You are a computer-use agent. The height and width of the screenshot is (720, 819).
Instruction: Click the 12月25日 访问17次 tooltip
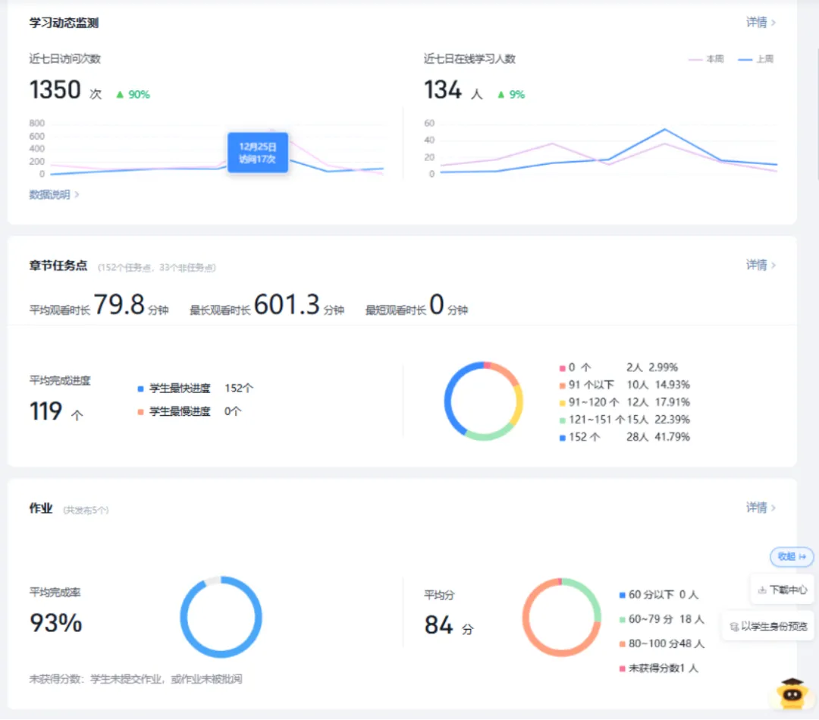tap(258, 152)
